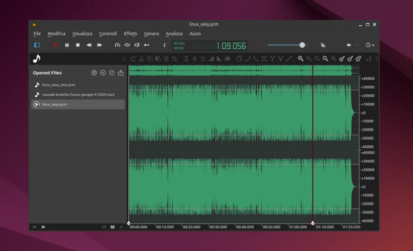Image resolution: width=413 pixels, height=251 pixels.
Task: Open the Analizza menu
Action: point(174,34)
